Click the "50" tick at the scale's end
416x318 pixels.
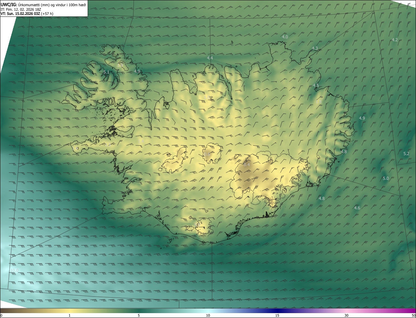pyautogui.click(x=413, y=315)
